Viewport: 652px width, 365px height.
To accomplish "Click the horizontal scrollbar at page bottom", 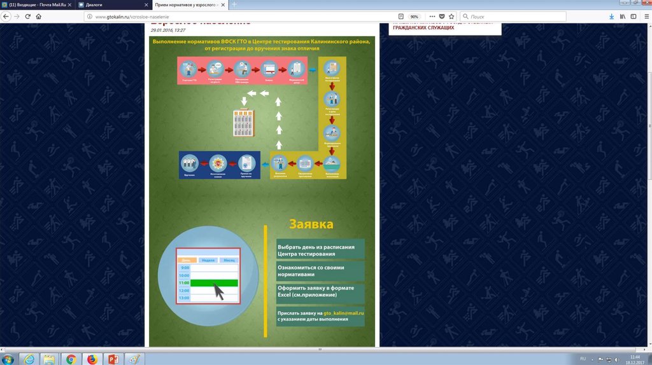I will click(x=320, y=350).
